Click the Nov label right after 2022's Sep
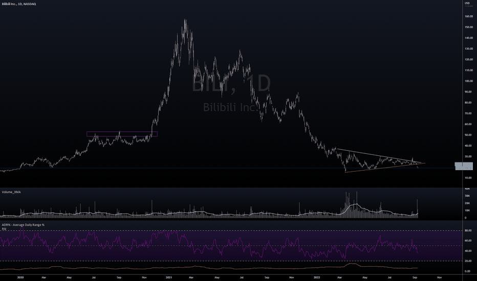 (439, 277)
